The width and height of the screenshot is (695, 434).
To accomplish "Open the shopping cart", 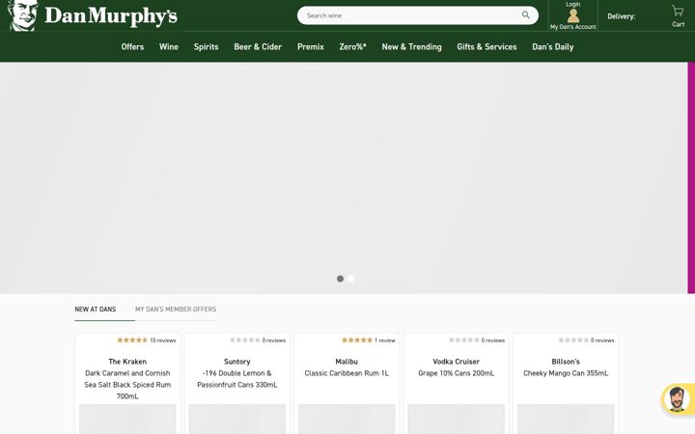I will (x=678, y=16).
